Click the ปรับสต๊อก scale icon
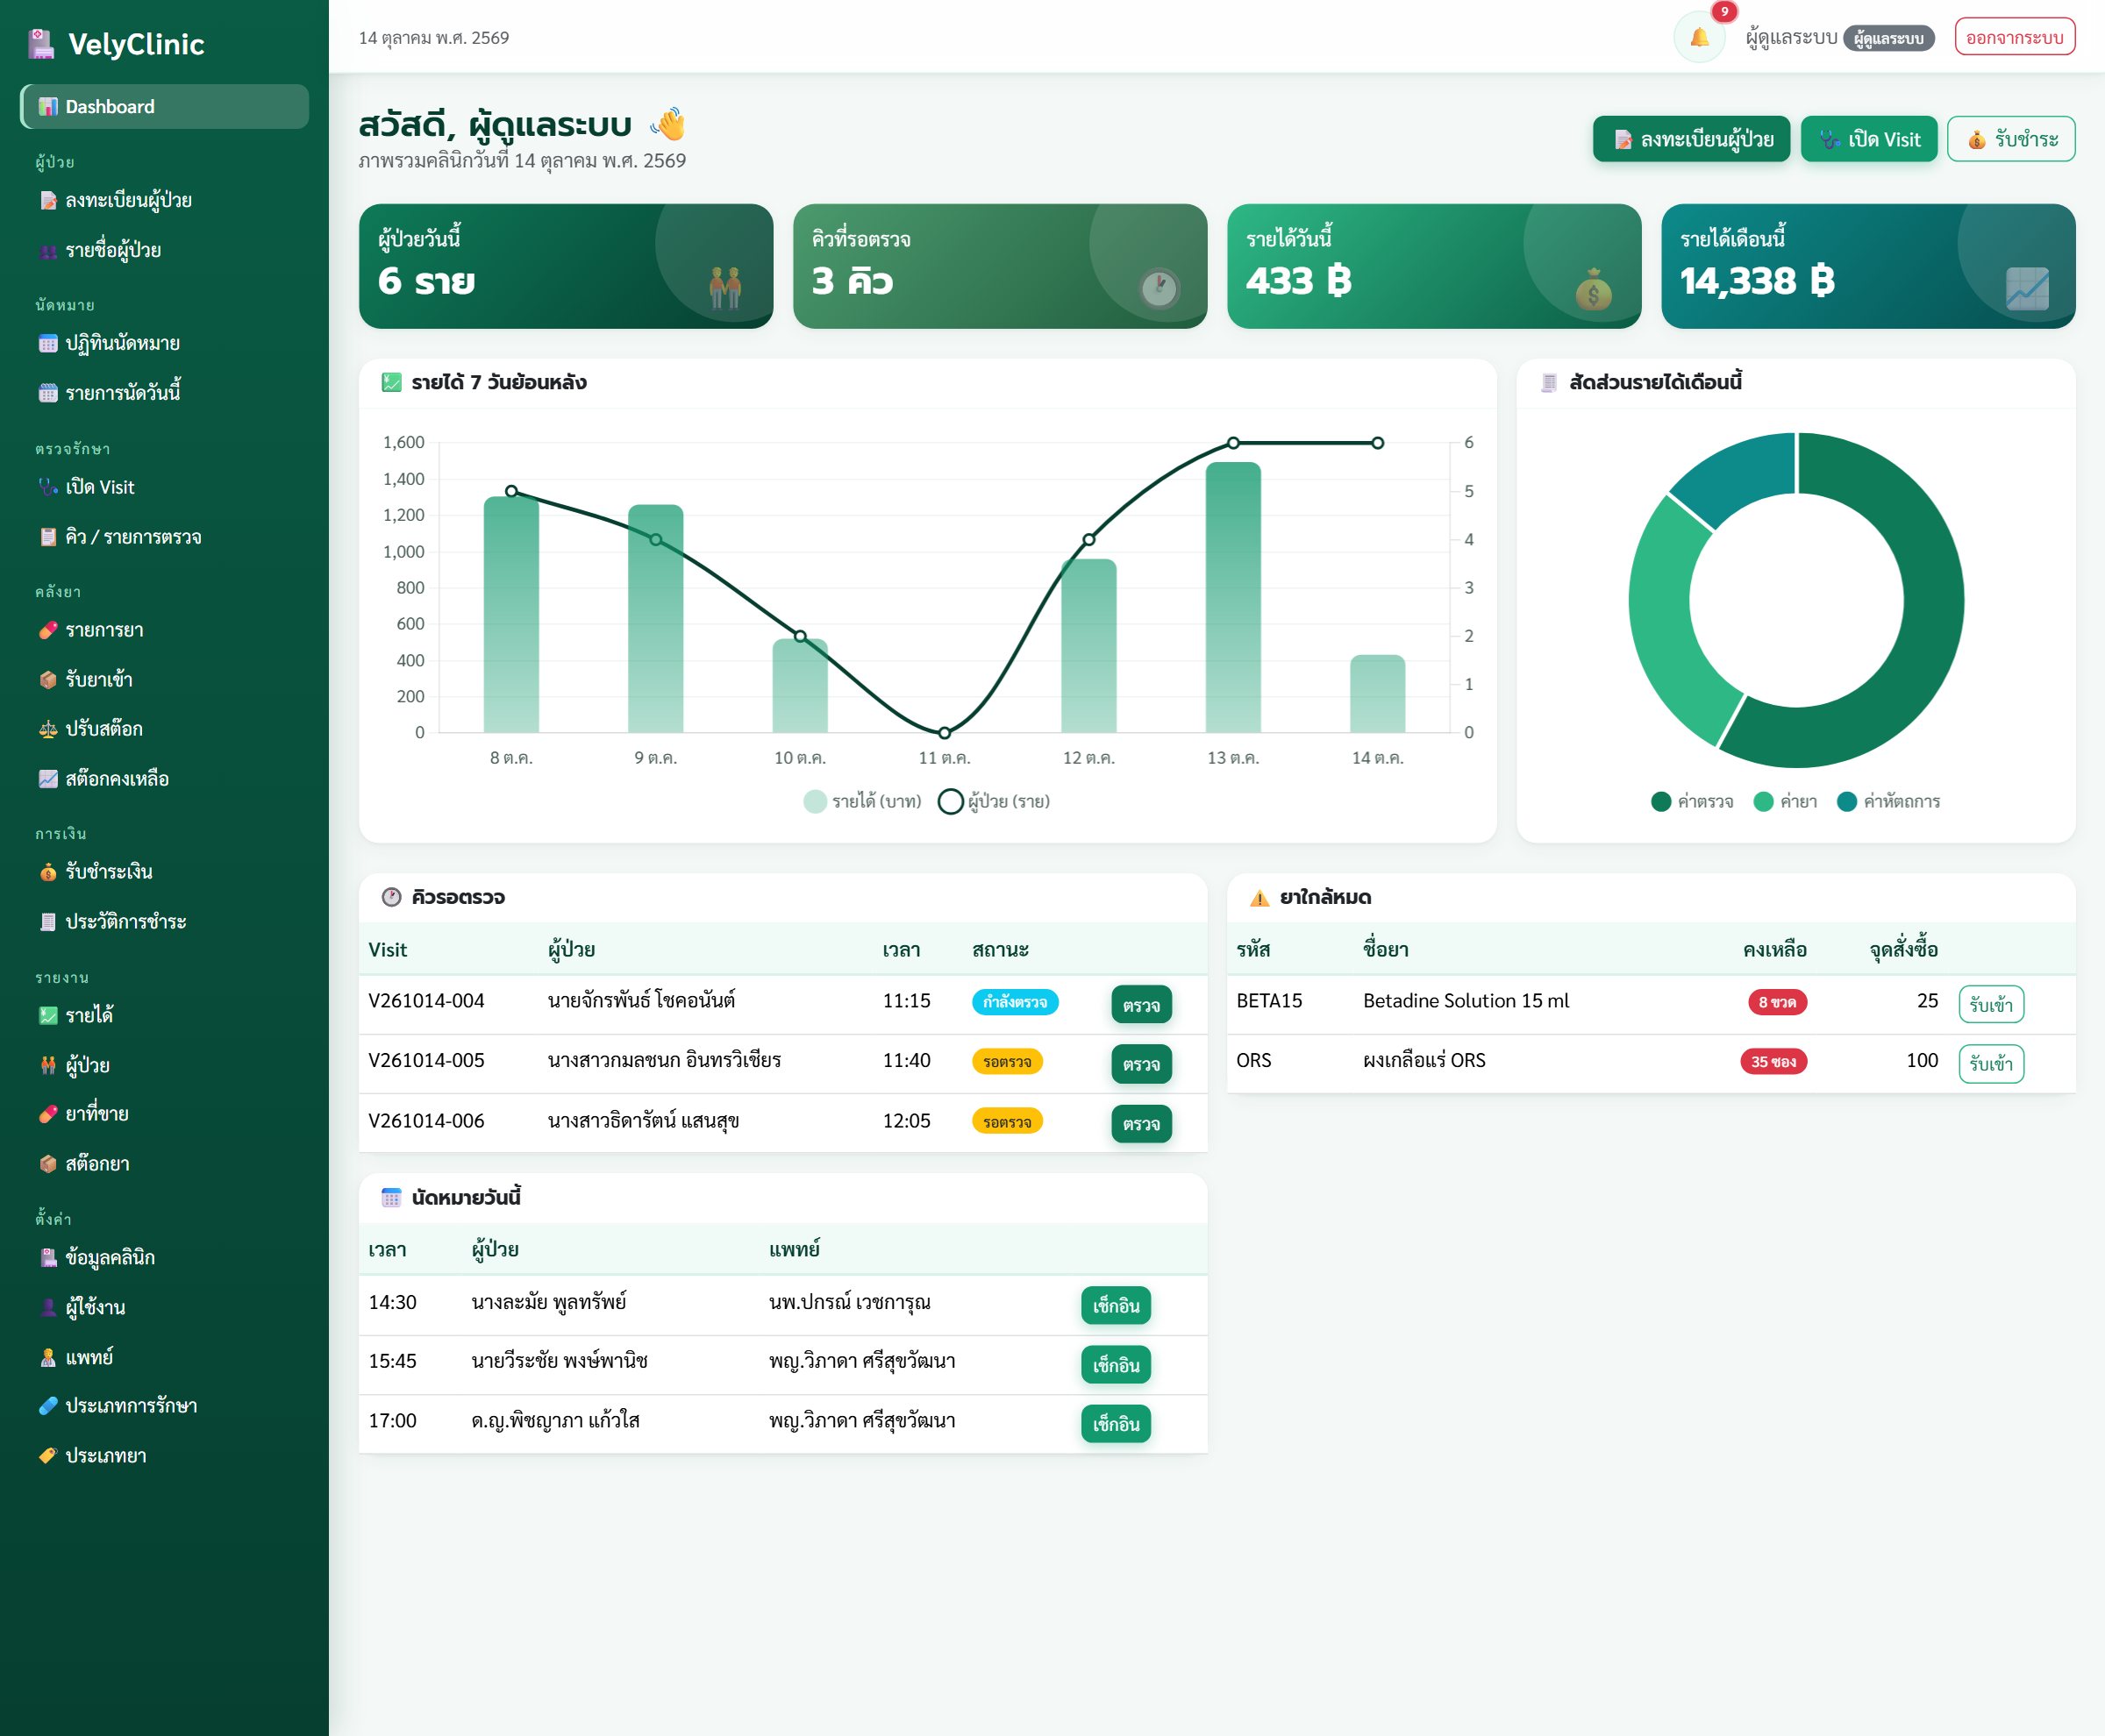This screenshot has height=1736, width=2105. (48, 729)
